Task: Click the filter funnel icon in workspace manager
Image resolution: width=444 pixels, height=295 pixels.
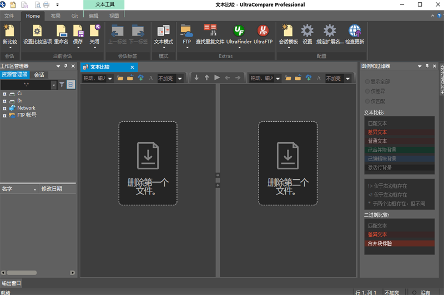Action: (x=62, y=85)
